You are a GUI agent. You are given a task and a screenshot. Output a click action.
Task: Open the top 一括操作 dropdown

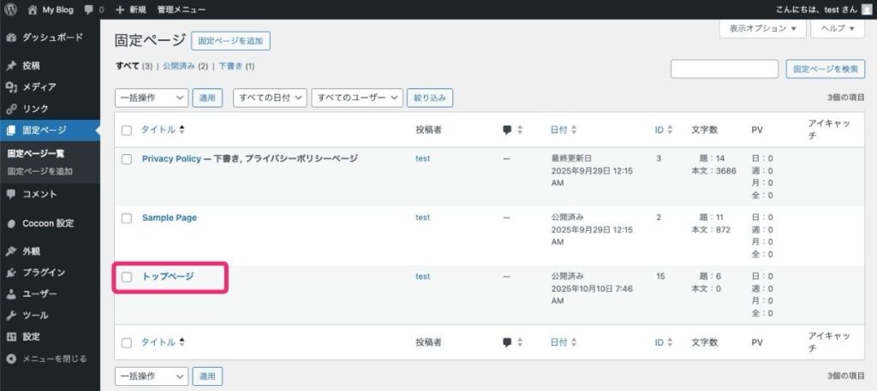click(x=151, y=98)
